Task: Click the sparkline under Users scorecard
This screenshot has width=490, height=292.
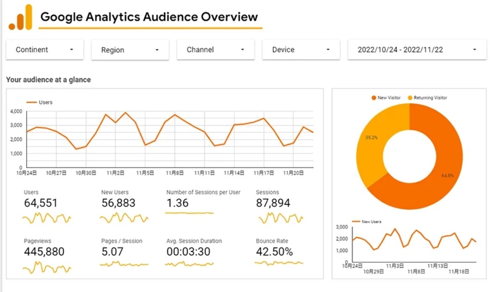Action: pyautogui.click(x=47, y=218)
